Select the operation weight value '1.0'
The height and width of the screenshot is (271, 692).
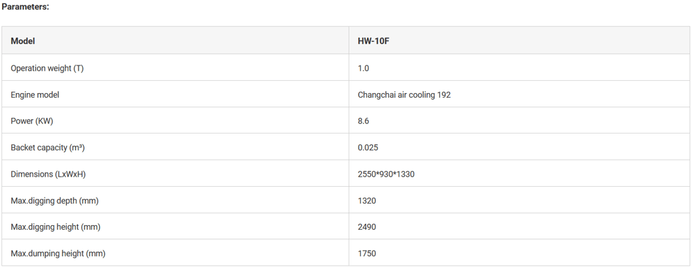364,68
